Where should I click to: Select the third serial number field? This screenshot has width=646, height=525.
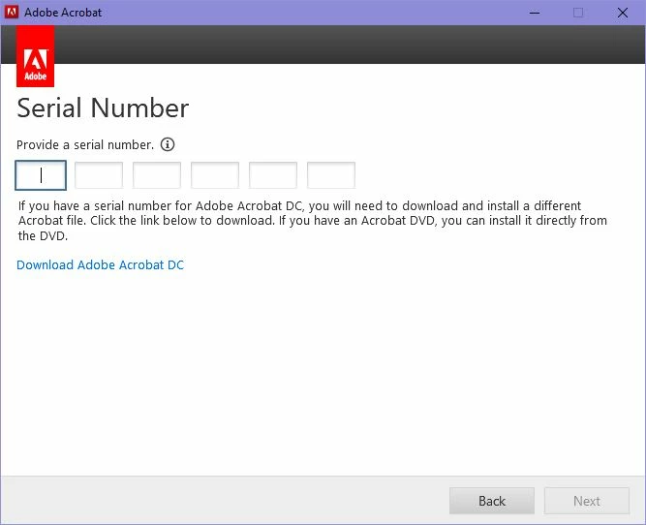coord(157,175)
